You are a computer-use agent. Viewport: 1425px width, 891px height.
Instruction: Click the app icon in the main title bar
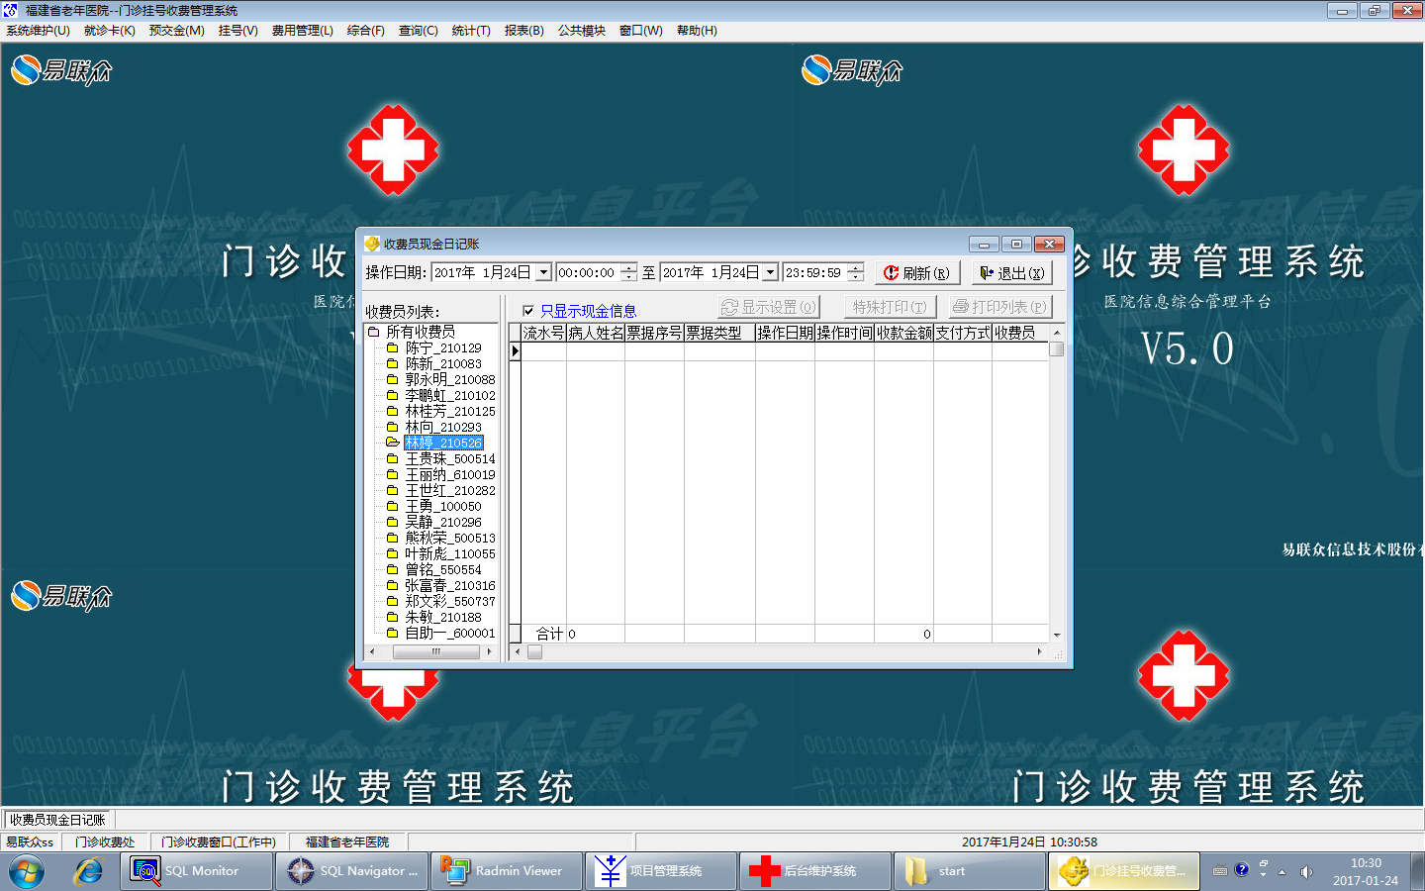point(10,10)
